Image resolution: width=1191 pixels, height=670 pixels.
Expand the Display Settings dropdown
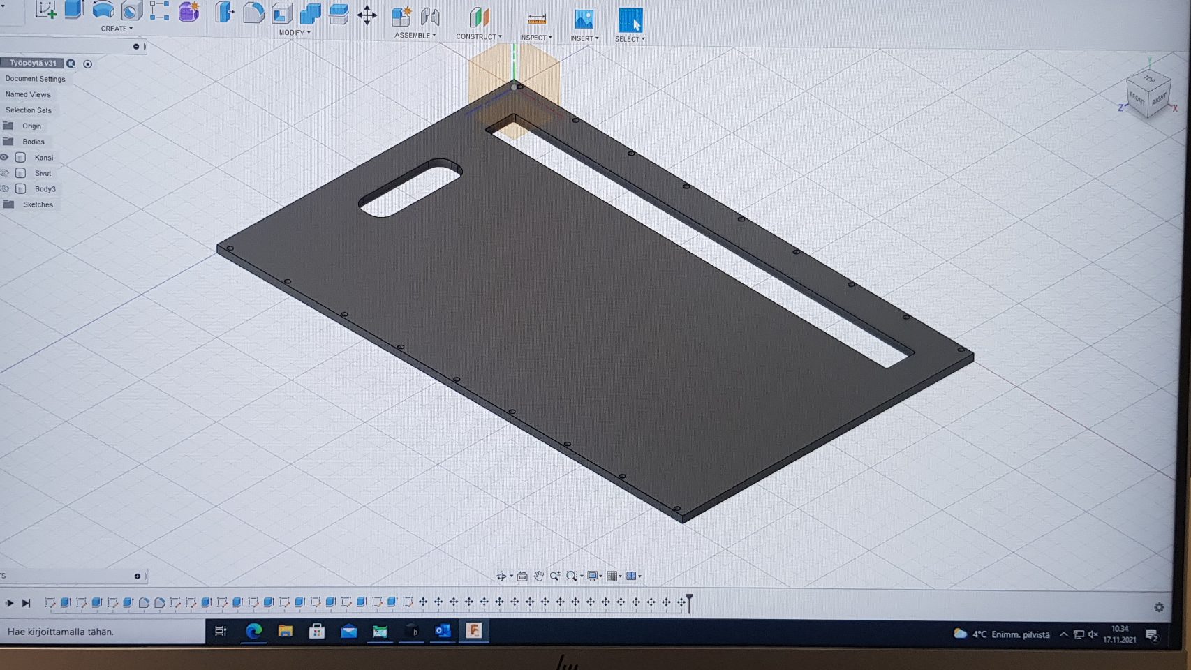tap(593, 576)
